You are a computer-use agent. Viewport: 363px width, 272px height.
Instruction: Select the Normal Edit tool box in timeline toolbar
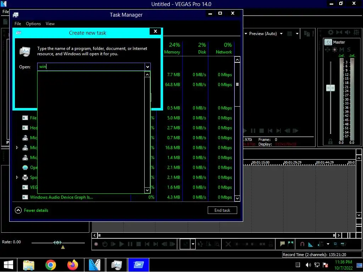(185, 244)
